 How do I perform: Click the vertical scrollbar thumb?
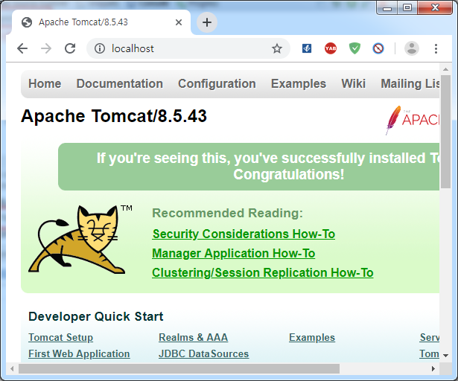[x=445, y=132]
